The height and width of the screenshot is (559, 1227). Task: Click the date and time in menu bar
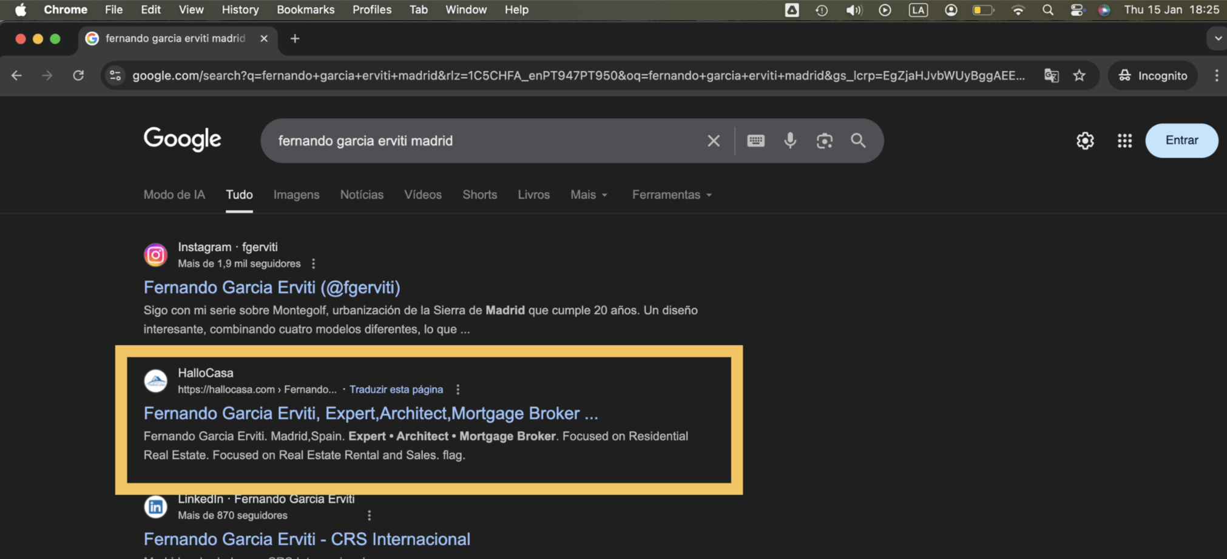point(1171,10)
